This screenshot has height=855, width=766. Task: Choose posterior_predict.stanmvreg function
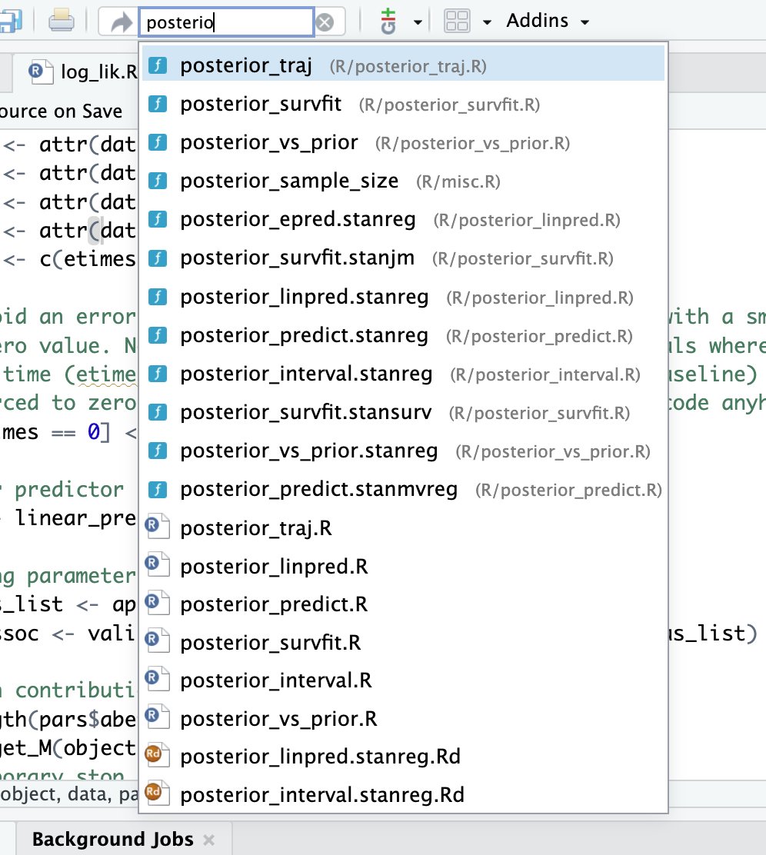click(403, 490)
